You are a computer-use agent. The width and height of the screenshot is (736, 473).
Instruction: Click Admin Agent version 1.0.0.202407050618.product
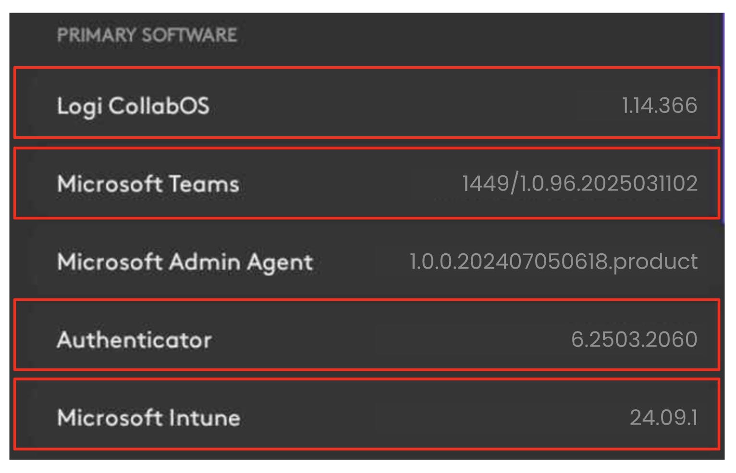pyautogui.click(x=553, y=262)
